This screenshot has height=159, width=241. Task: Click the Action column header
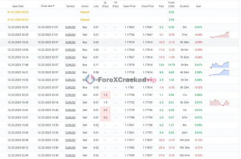[x=85, y=6]
